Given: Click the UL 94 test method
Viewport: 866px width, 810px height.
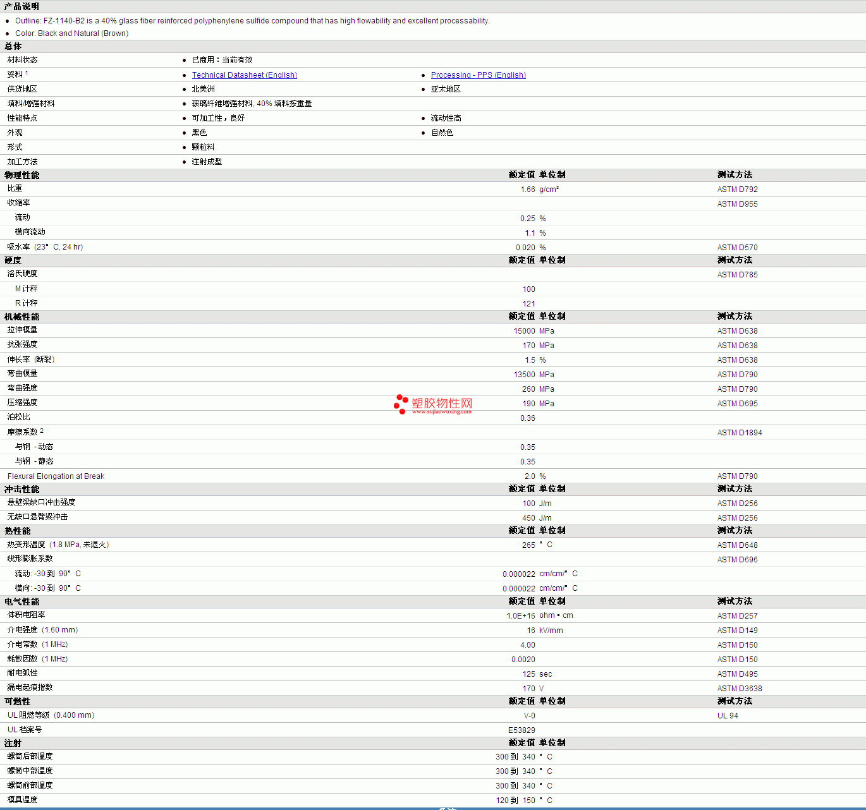Looking at the screenshot, I should pos(728,716).
